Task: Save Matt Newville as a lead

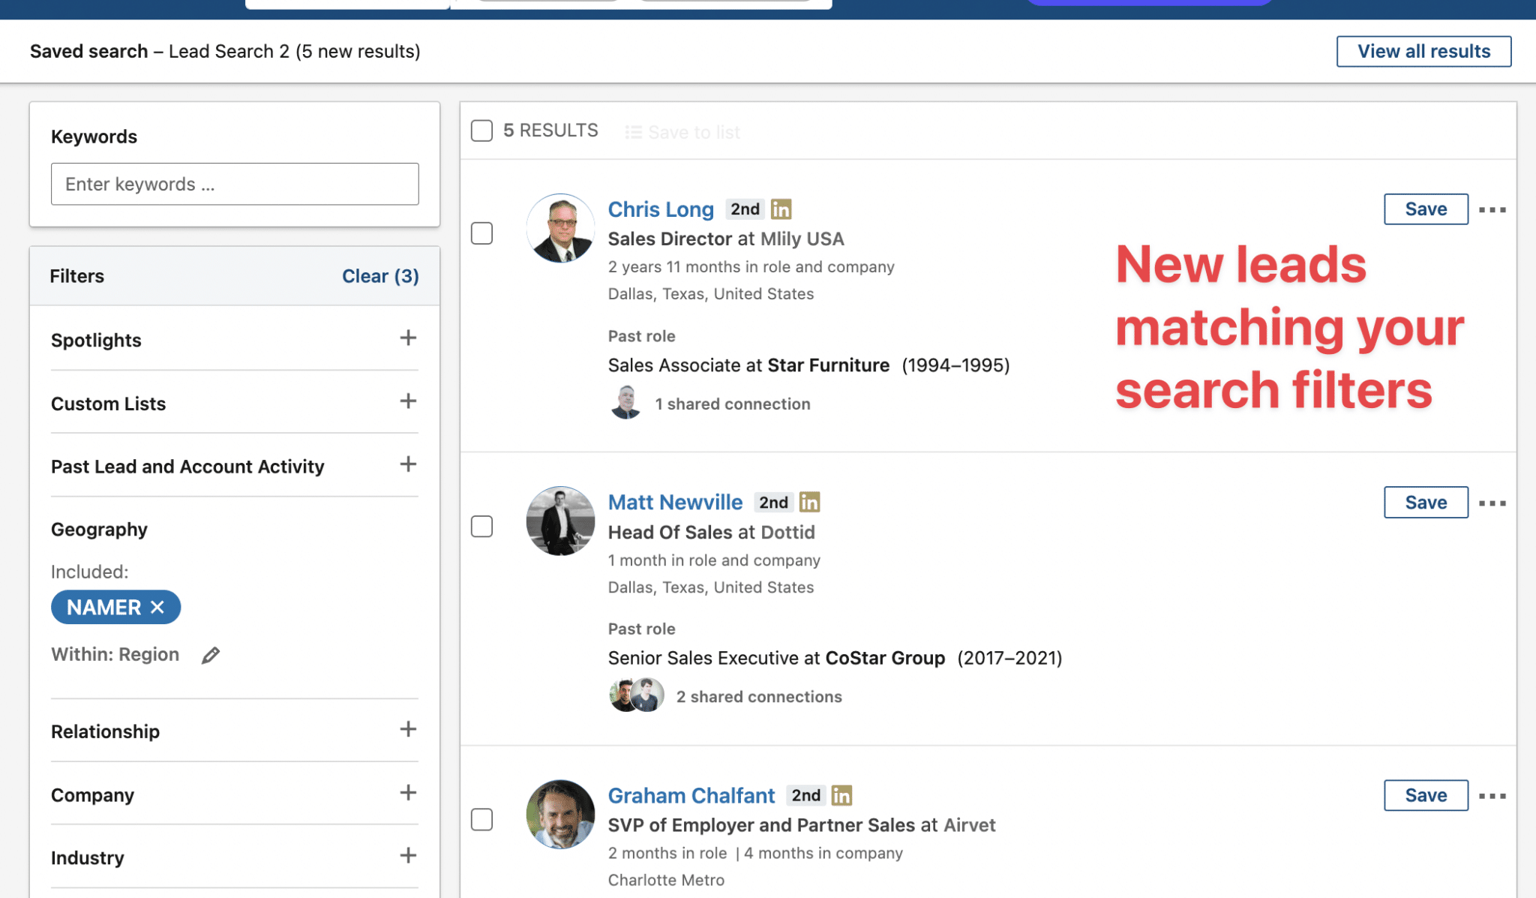Action: click(x=1426, y=503)
